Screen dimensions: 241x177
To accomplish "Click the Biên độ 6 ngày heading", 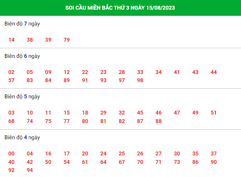I will point(22,56).
